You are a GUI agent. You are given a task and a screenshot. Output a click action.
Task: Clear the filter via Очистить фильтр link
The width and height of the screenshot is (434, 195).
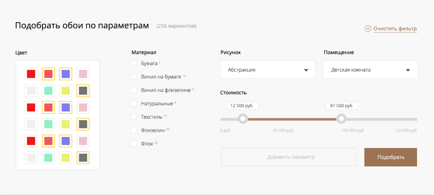390,29
